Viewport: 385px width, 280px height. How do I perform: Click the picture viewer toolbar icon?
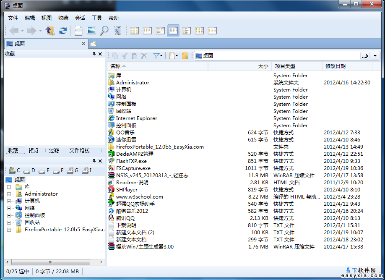coord(91,31)
